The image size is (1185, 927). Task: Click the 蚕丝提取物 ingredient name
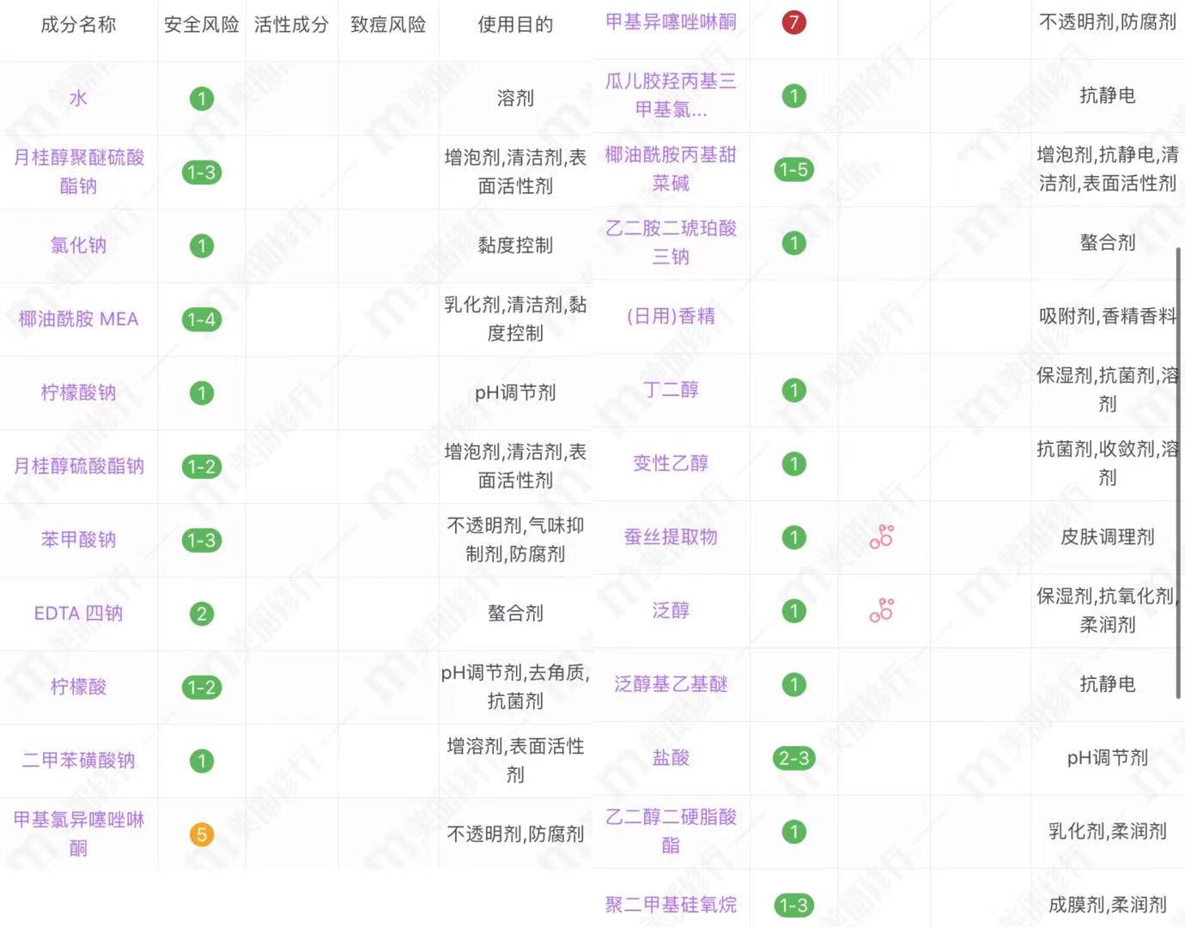[x=669, y=537]
